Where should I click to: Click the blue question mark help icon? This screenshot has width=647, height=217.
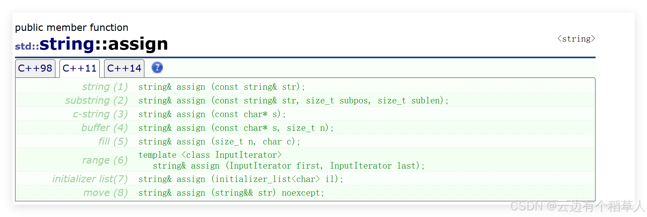157,67
